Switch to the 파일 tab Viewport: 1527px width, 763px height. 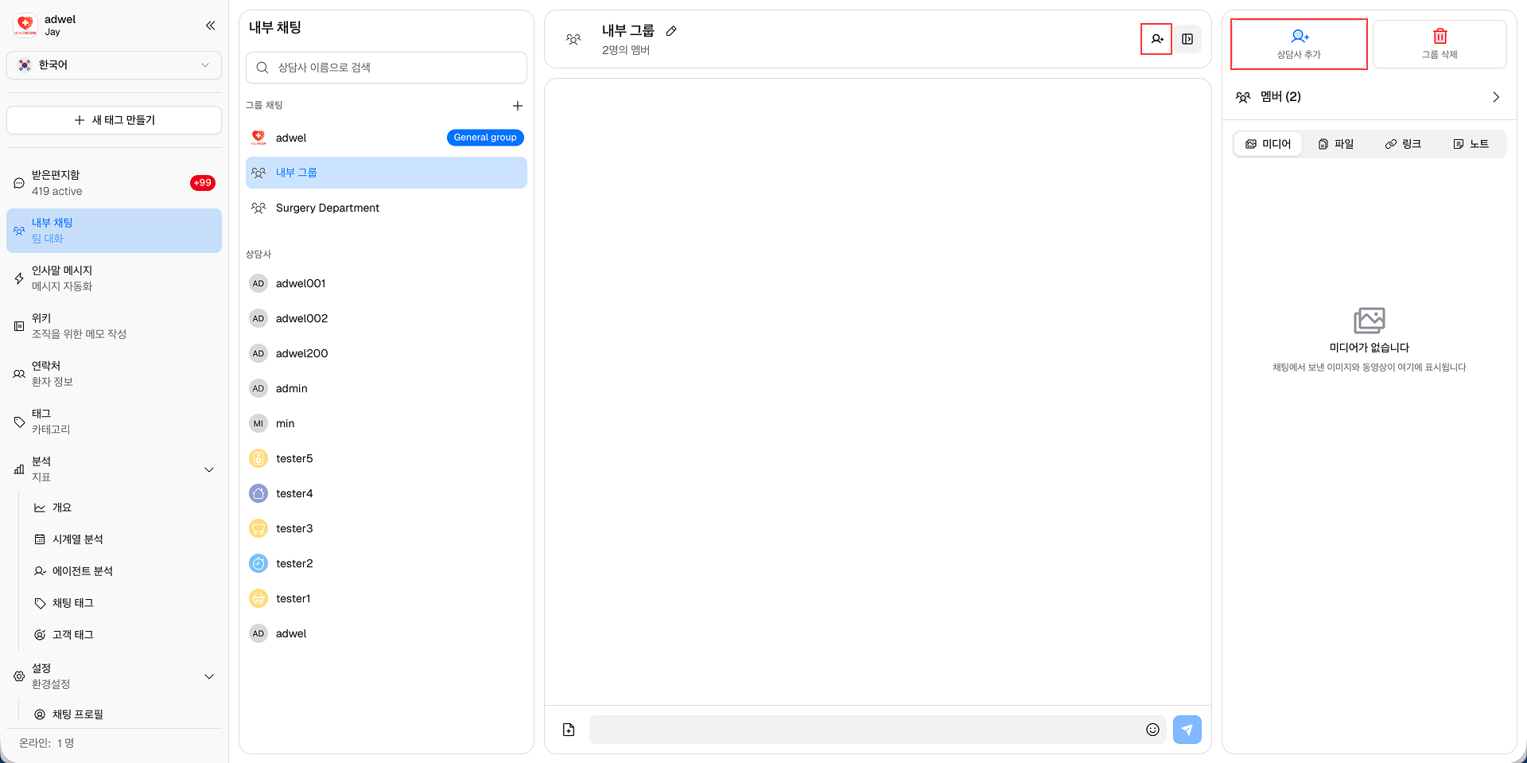(1336, 144)
